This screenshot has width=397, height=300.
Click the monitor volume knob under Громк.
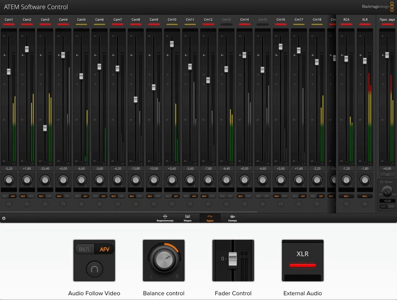386,191
